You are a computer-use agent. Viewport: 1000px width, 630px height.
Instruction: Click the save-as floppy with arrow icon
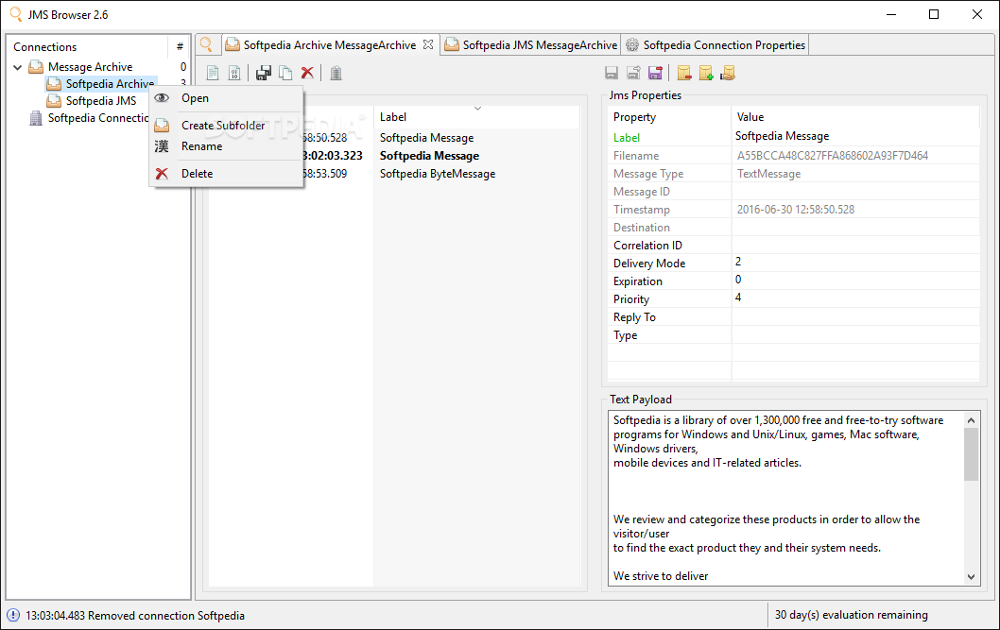pos(633,74)
